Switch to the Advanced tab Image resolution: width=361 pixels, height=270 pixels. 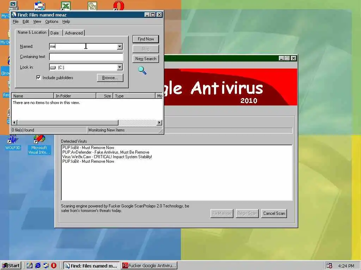pos(74,33)
